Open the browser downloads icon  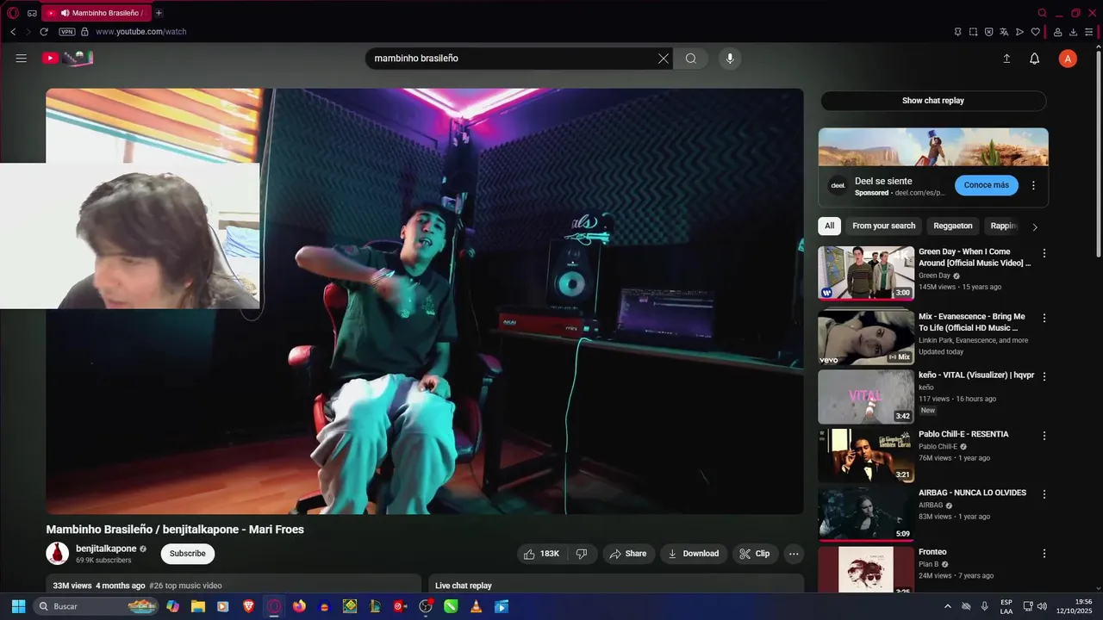tap(1074, 32)
